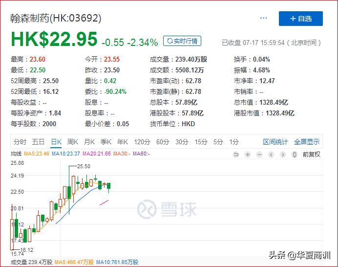The width and height of the screenshot is (338, 267).
Task: Click the MA60:- moving average label
Action: (142, 154)
